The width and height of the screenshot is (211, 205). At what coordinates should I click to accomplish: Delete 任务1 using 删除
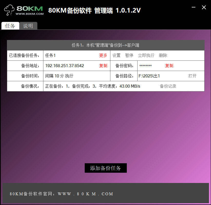(x=163, y=55)
